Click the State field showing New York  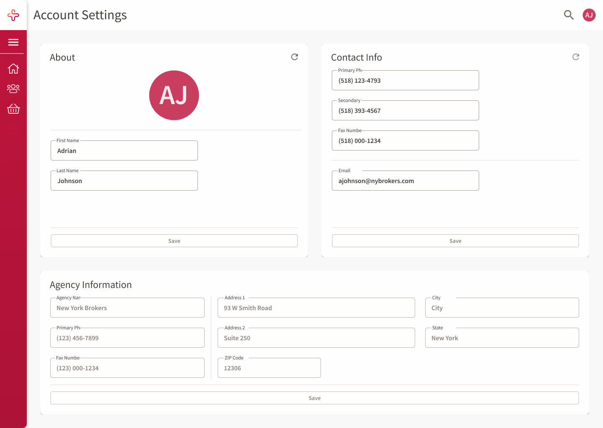[x=502, y=338]
